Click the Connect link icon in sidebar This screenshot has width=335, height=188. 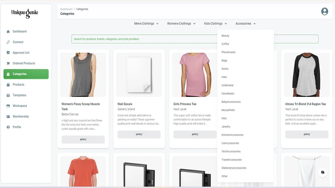8,42
